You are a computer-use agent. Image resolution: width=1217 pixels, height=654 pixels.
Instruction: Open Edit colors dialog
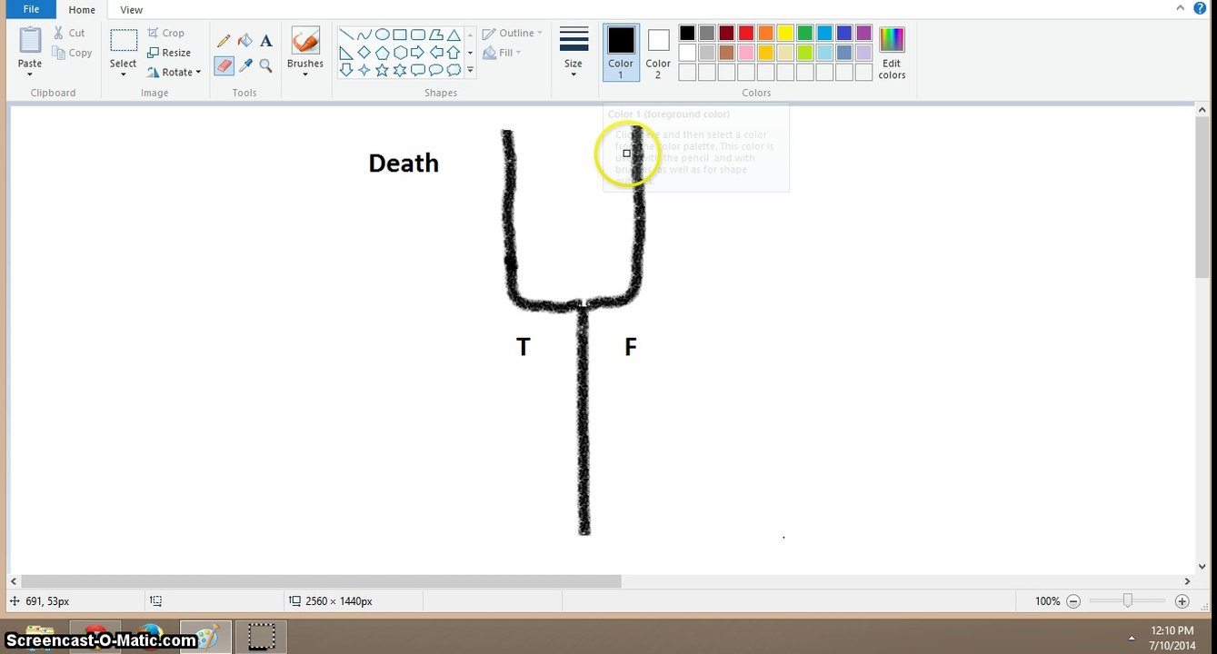click(892, 52)
